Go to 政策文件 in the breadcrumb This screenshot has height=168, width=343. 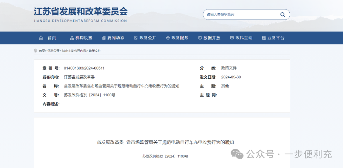(95, 51)
